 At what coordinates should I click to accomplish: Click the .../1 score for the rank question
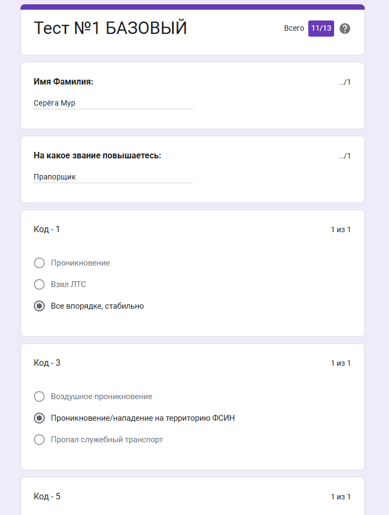(x=344, y=156)
